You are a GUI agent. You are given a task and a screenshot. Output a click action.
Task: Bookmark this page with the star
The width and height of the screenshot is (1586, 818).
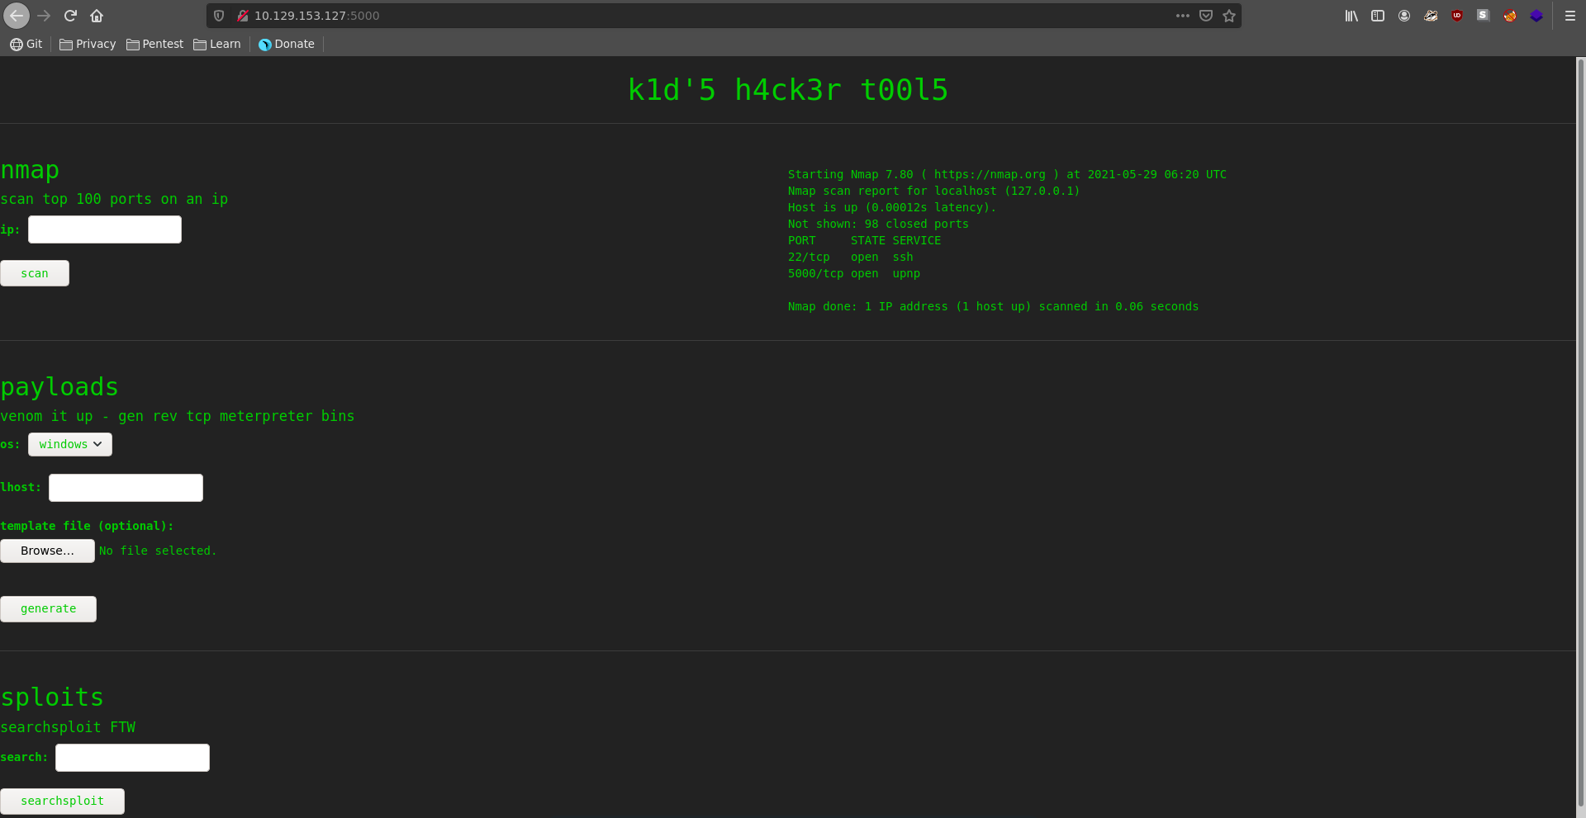[1229, 16]
